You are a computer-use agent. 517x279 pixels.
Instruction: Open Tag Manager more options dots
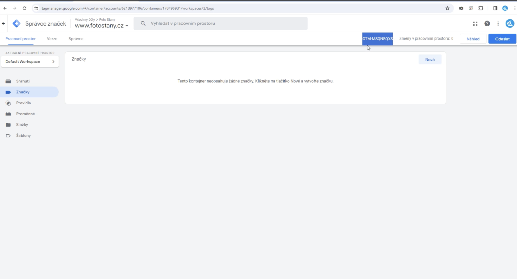tap(498, 23)
